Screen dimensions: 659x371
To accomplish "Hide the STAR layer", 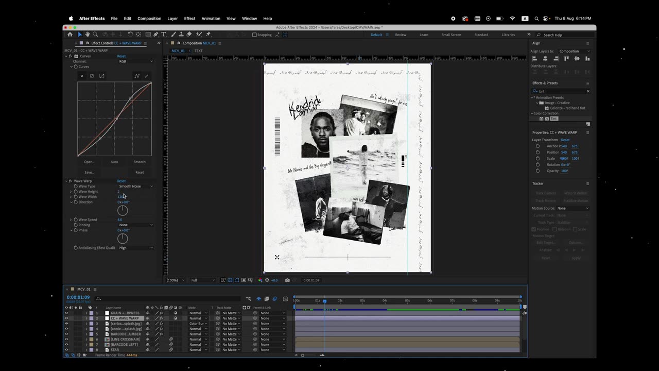I will [x=66, y=350].
